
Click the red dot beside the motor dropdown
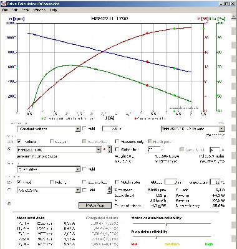(104, 149)
